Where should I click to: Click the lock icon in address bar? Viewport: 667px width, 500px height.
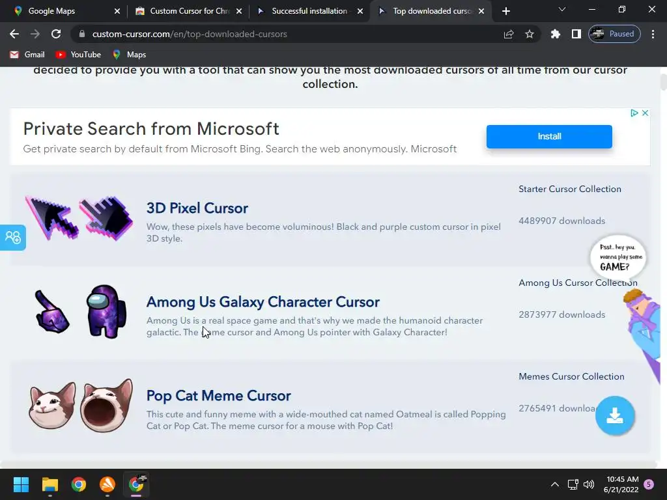(82, 34)
